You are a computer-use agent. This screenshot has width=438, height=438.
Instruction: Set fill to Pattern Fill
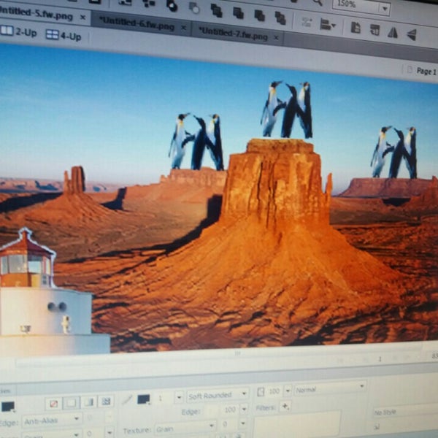(x=106, y=401)
